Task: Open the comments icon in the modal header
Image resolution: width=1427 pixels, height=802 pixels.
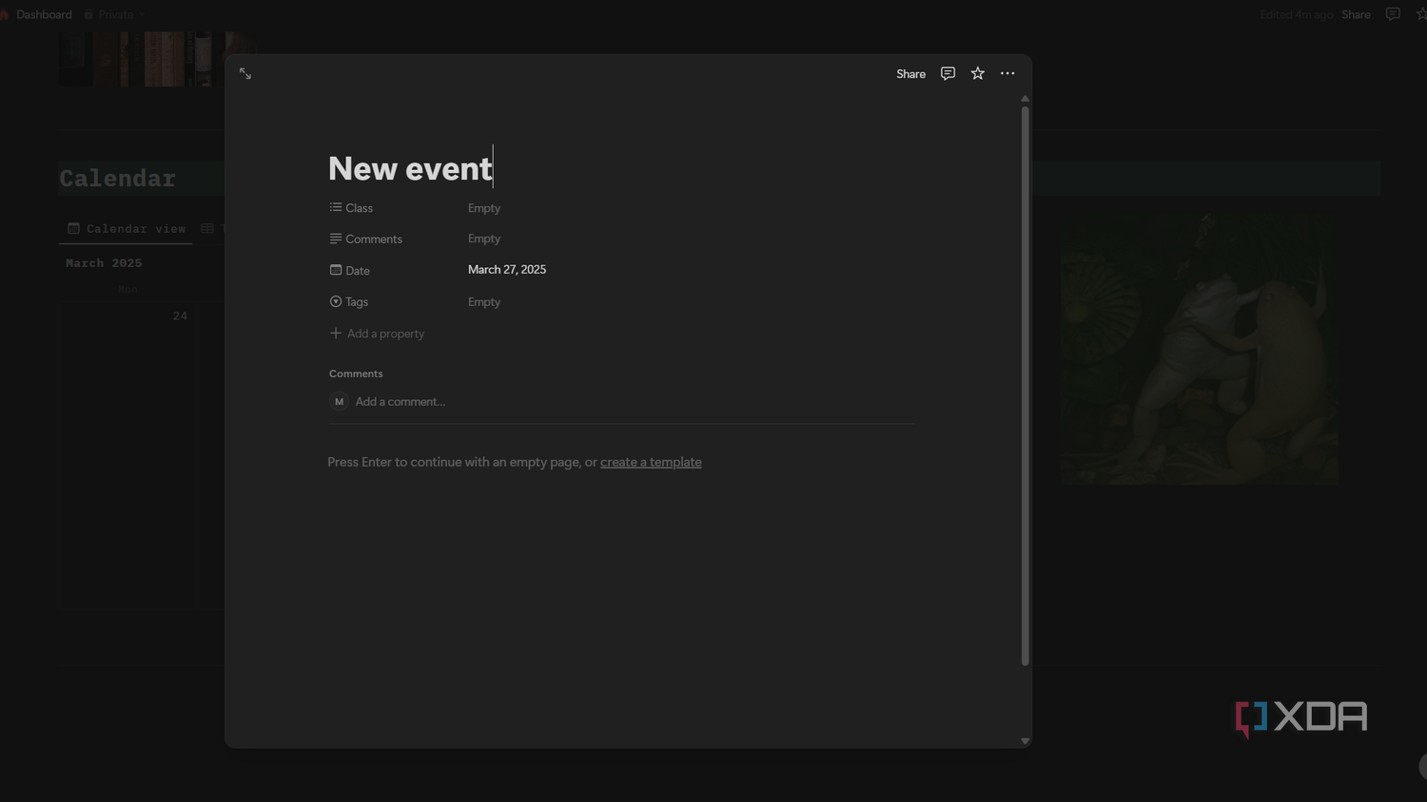Action: click(x=948, y=73)
